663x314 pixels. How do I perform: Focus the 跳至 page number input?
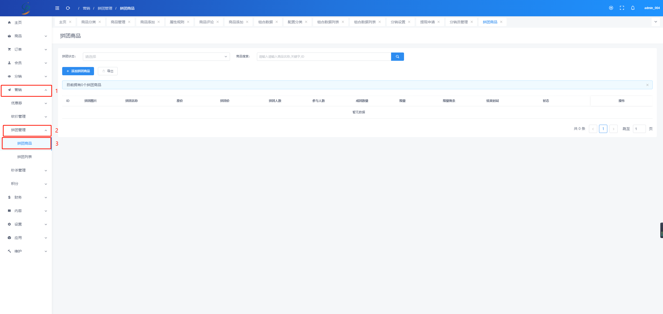(639, 129)
